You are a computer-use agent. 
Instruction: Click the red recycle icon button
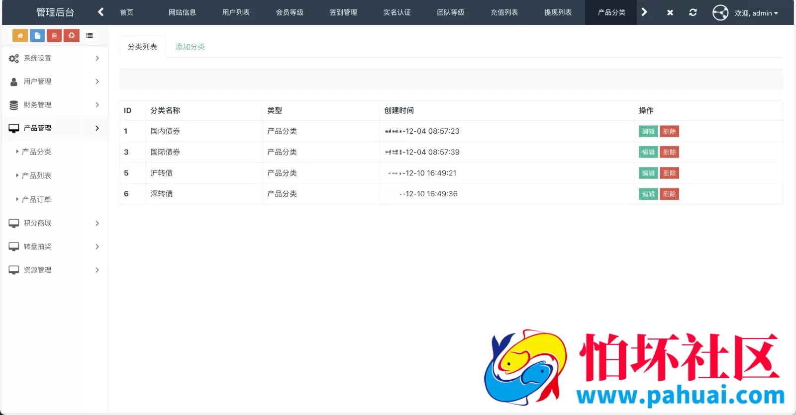click(72, 35)
